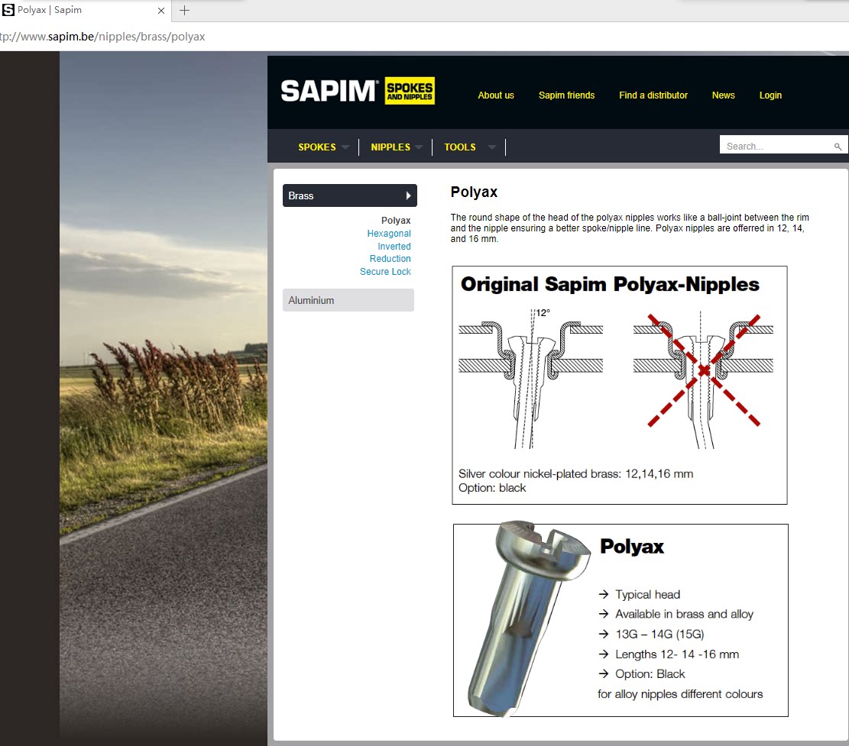Expand the NIPPLES dropdown arrow
The height and width of the screenshot is (746, 849).
[419, 147]
